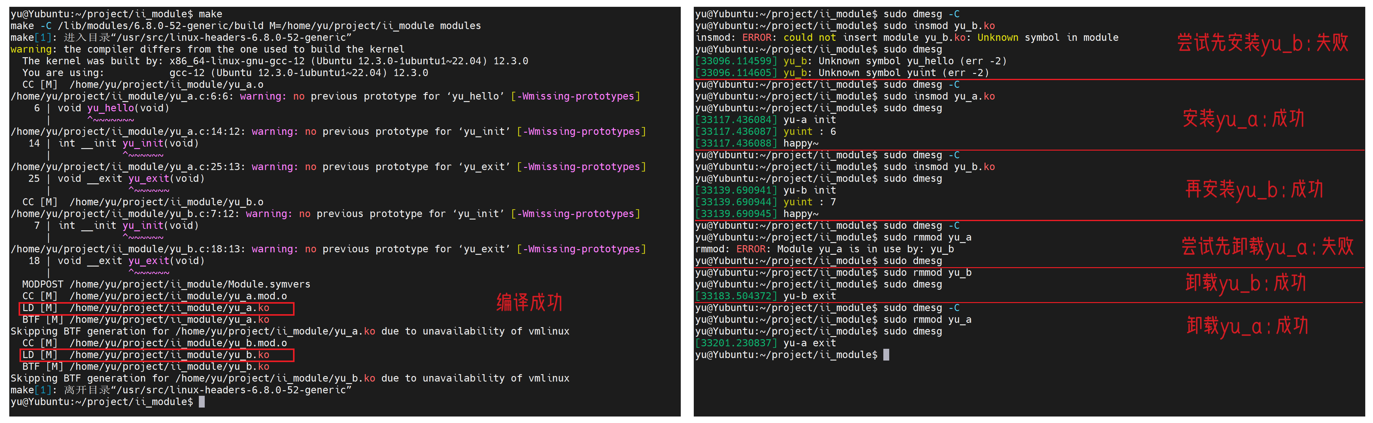Click the '卸载yu_a:成功' annotation
This screenshot has height=423, width=1373.
[x=1247, y=326]
